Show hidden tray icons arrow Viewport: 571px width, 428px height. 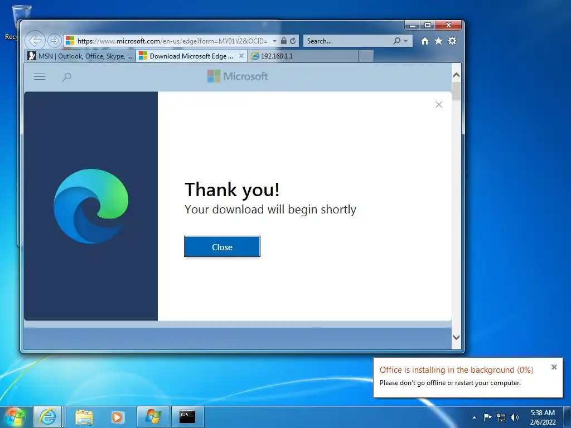[474, 417]
